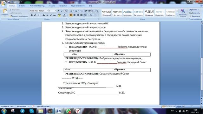The height and width of the screenshot is (114, 203).
Task: Click Русский (Россия) language indicator
Action: (43, 106)
